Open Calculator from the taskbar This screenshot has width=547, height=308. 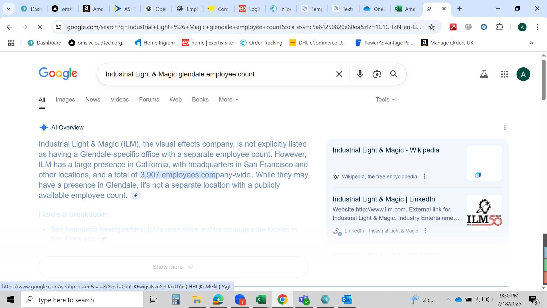coord(175,300)
